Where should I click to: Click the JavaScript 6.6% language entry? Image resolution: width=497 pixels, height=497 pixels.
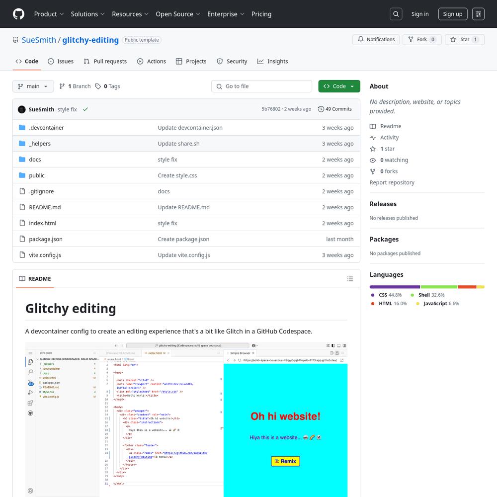[x=437, y=303]
